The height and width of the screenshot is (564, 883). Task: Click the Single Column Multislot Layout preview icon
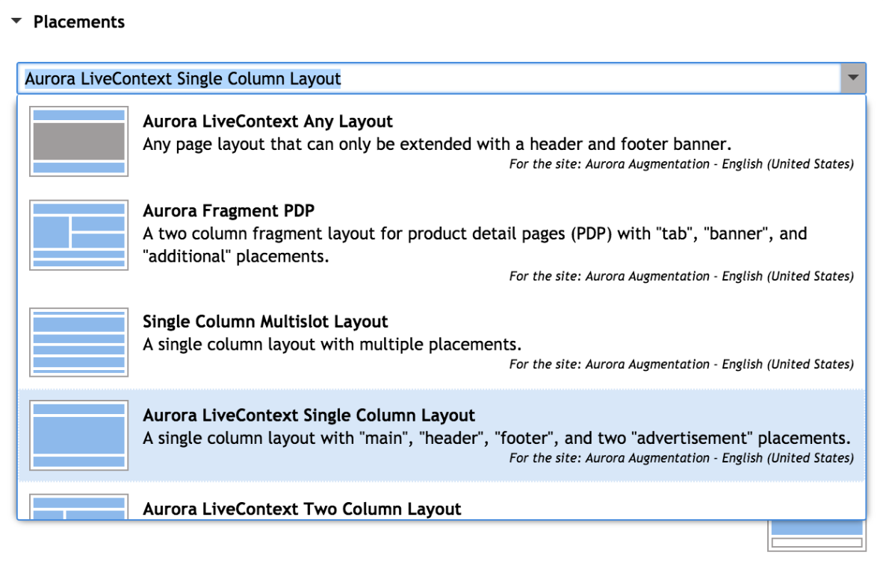78,342
